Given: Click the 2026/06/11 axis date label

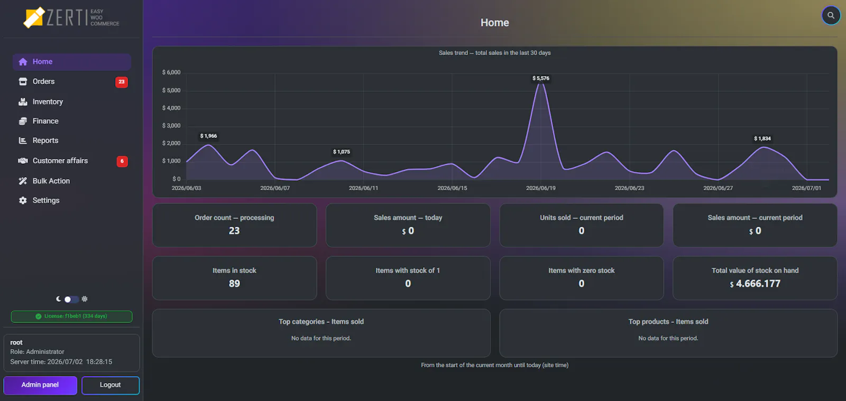Looking at the screenshot, I should pos(363,188).
